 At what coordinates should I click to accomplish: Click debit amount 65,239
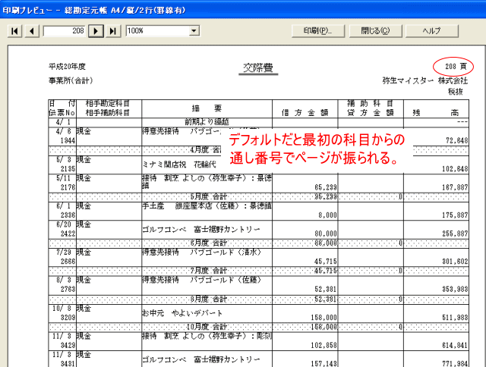tap(326, 187)
